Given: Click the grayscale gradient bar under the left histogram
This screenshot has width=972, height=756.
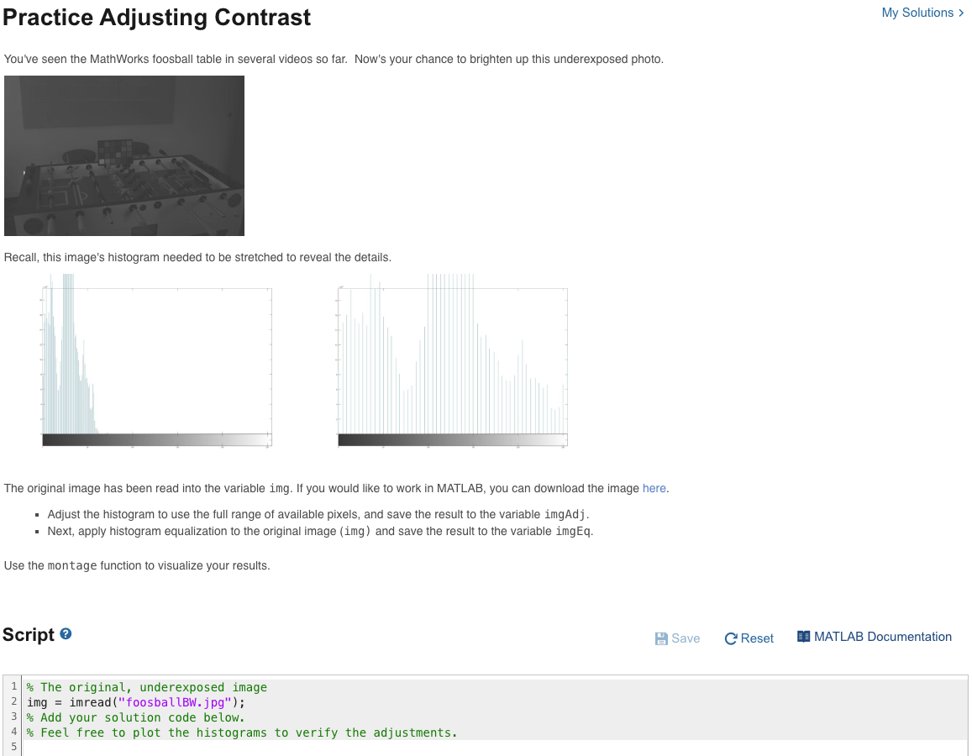Looking at the screenshot, I should click(155, 439).
